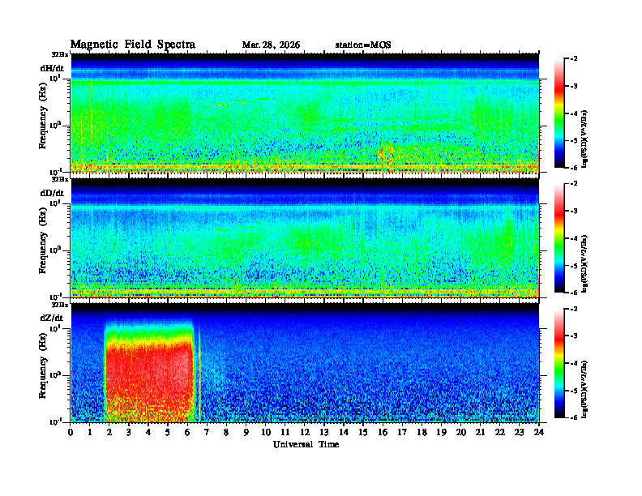642x496 pixels.
Task: Select the "dZ/dt" panel label
Action: (x=52, y=318)
